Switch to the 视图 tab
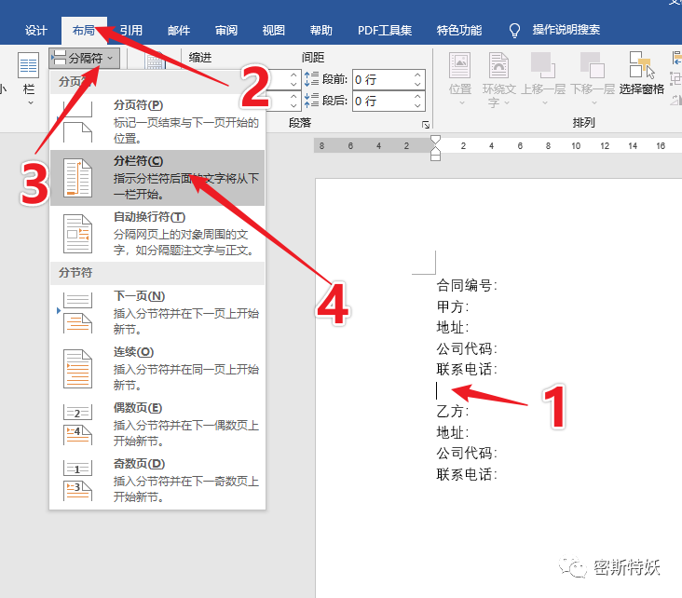Image resolution: width=682 pixels, height=598 pixels. click(273, 30)
